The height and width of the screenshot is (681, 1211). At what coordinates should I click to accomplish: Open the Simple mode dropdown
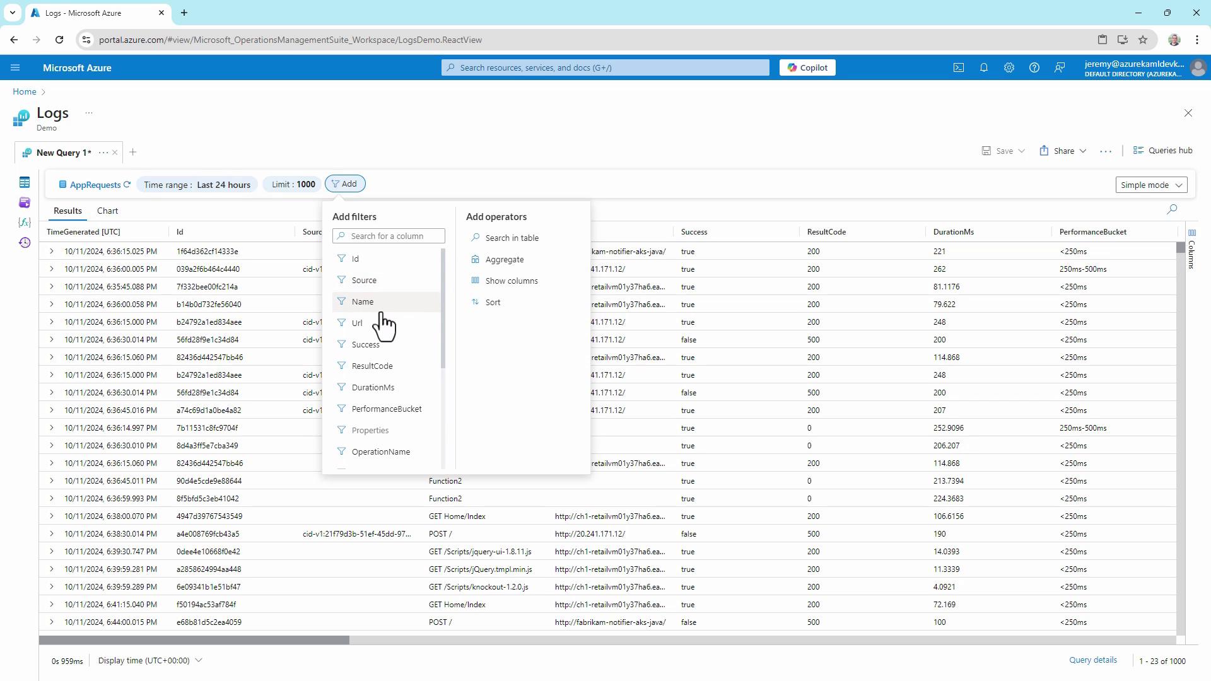tap(1151, 185)
